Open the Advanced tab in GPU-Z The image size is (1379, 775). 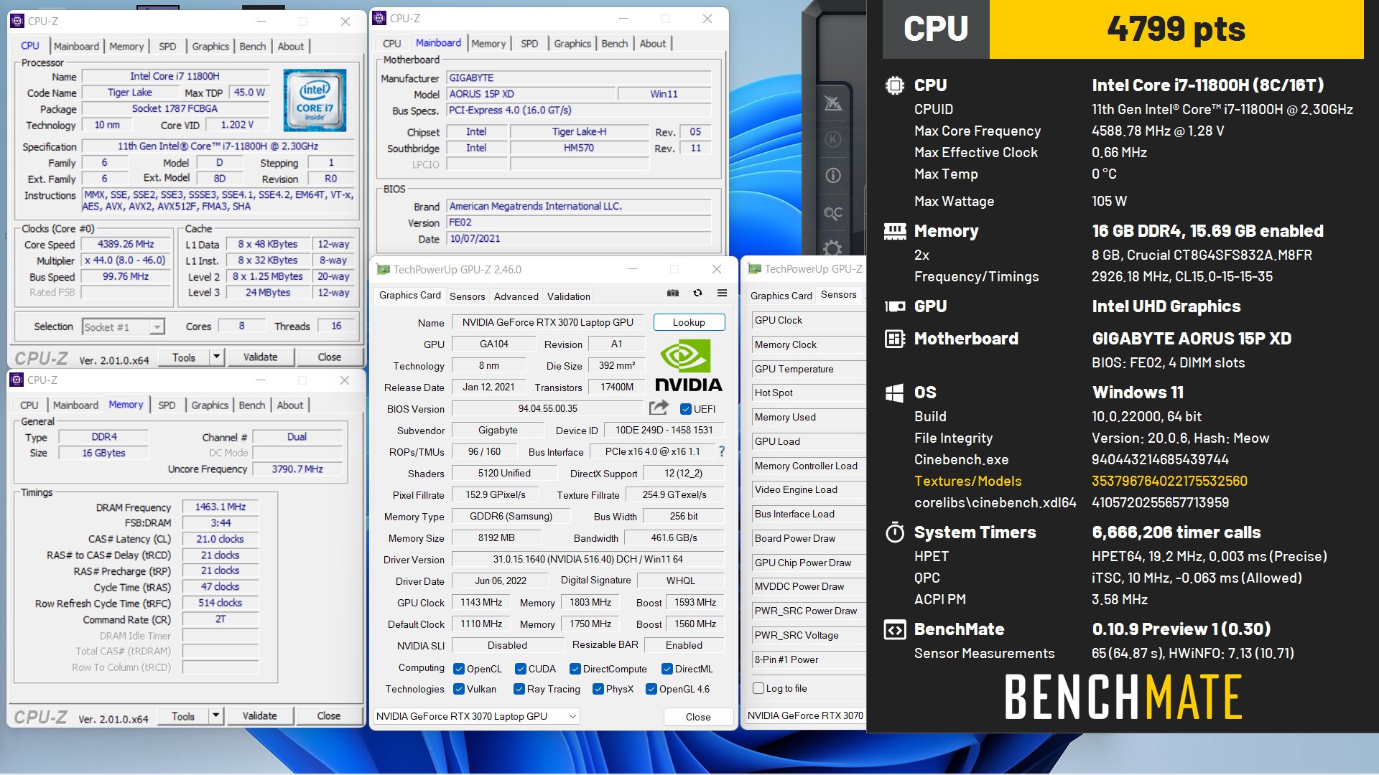coord(516,296)
